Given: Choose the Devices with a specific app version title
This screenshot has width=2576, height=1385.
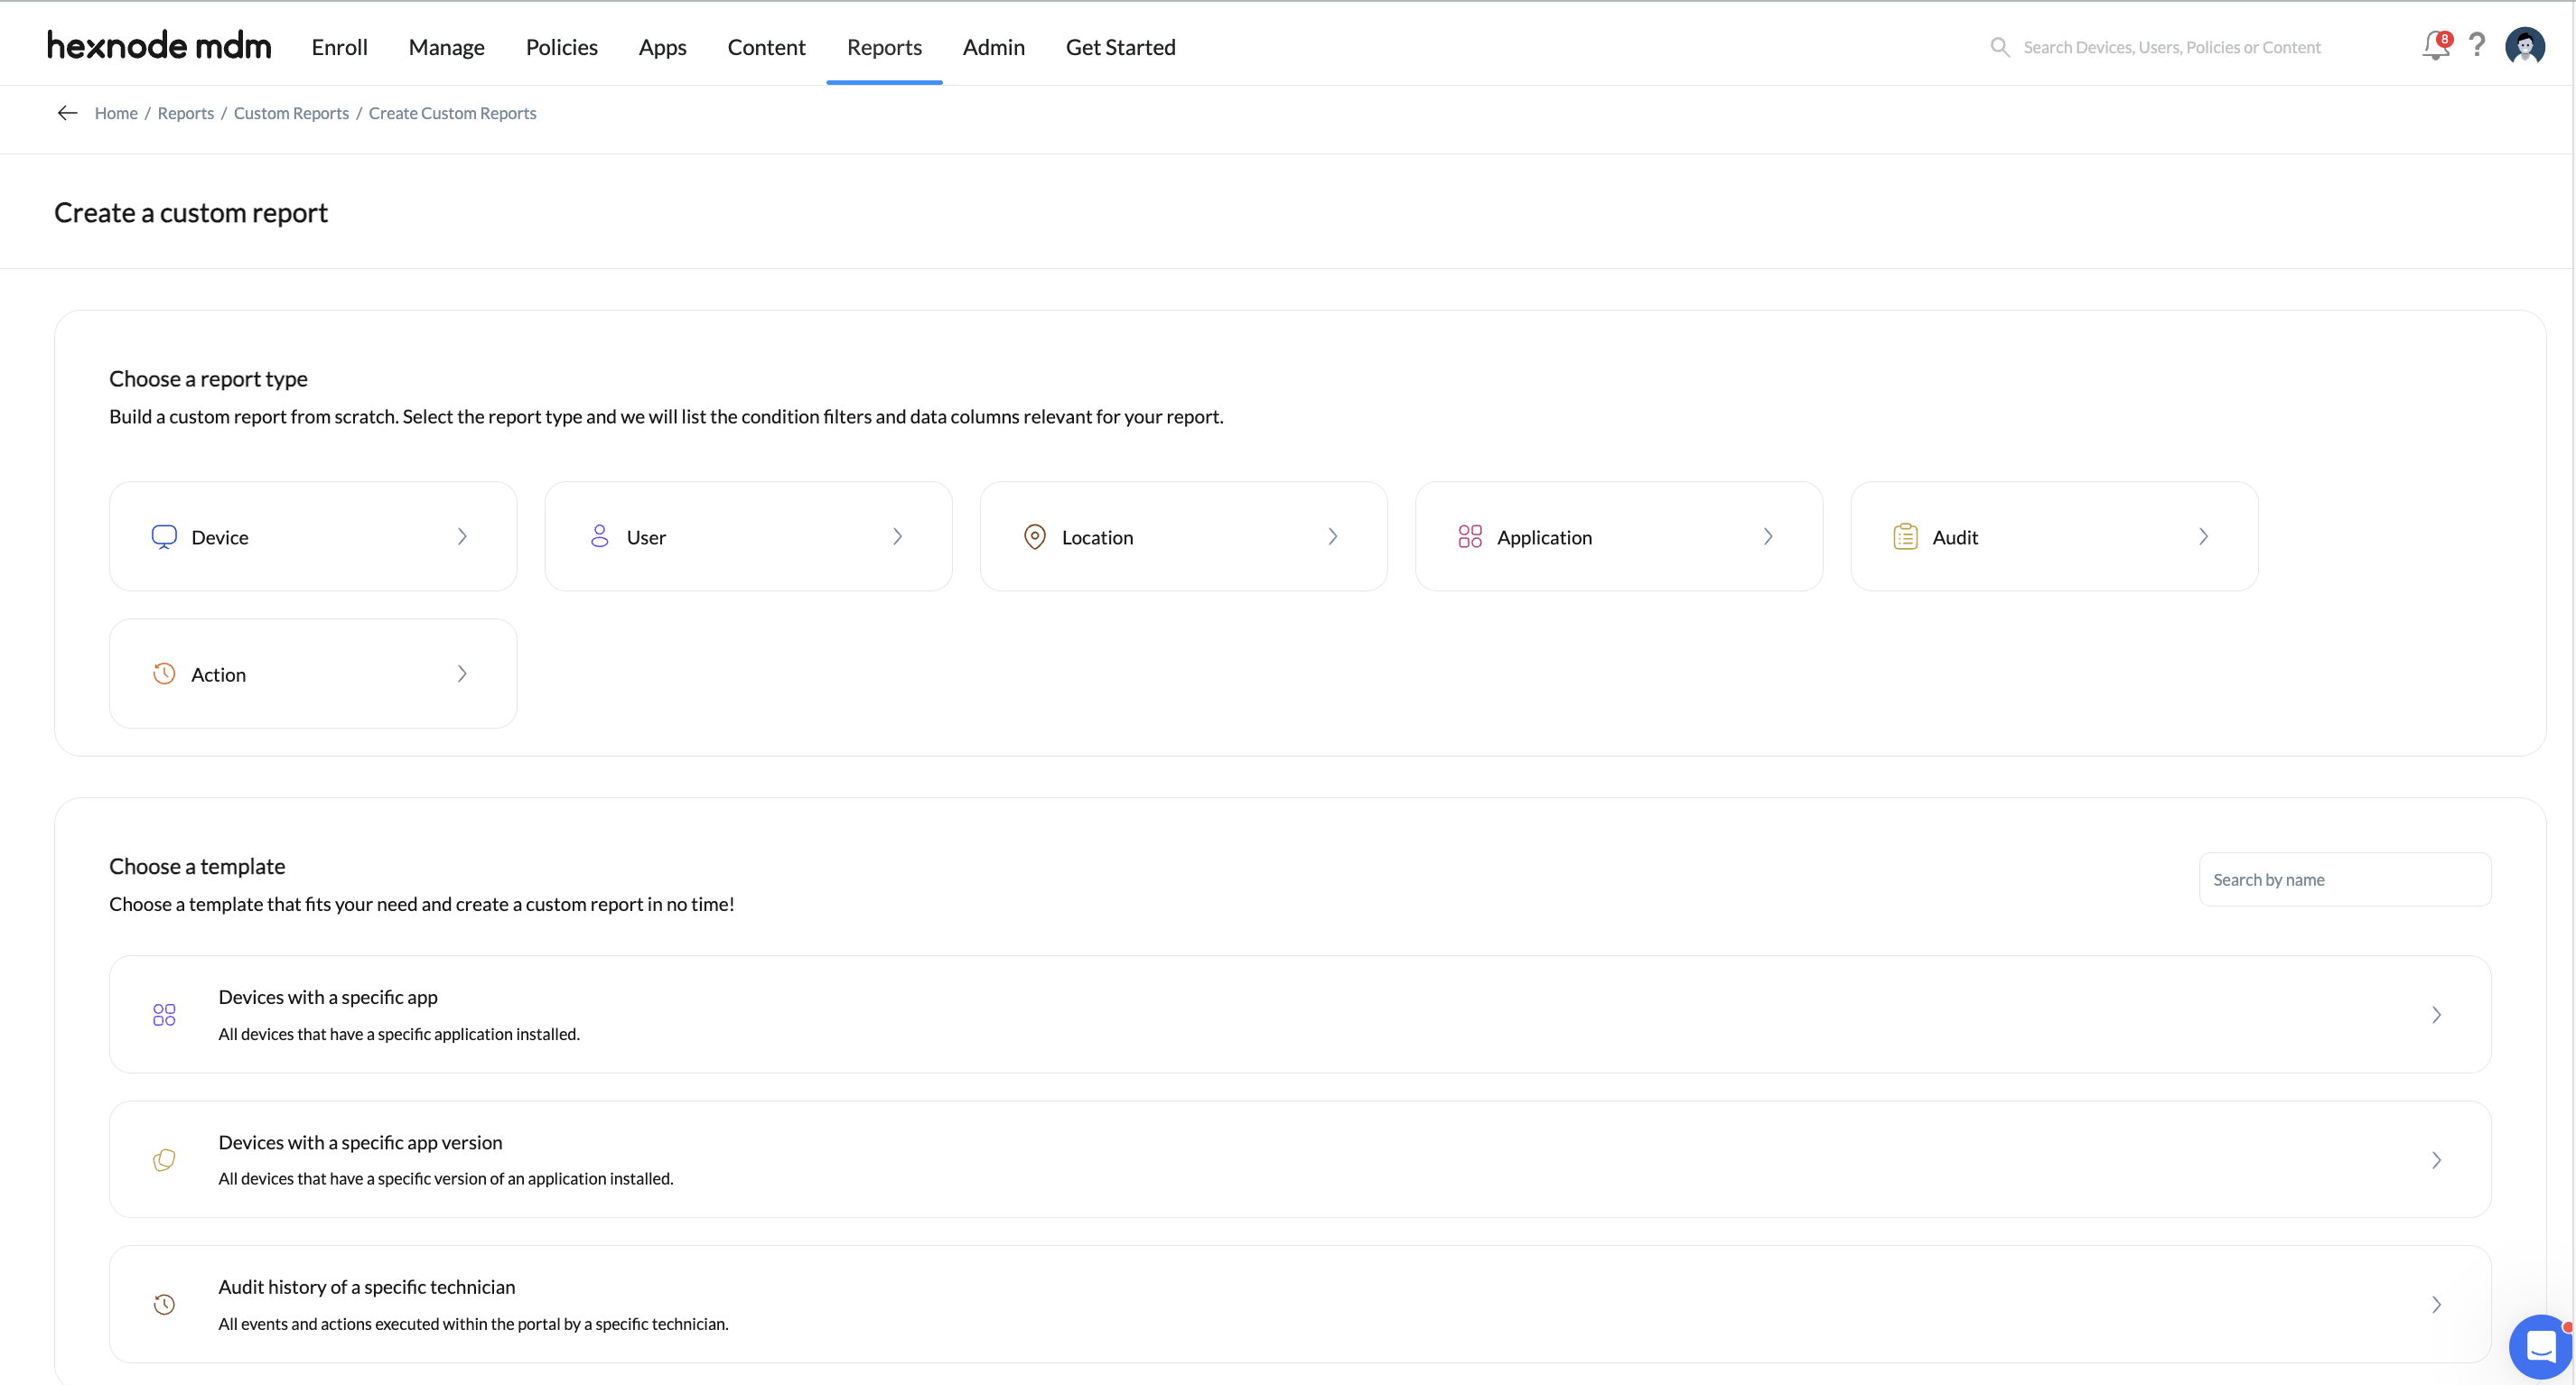Looking at the screenshot, I should 361,1142.
